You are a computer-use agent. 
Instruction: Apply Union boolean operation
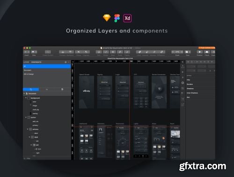(139, 52)
